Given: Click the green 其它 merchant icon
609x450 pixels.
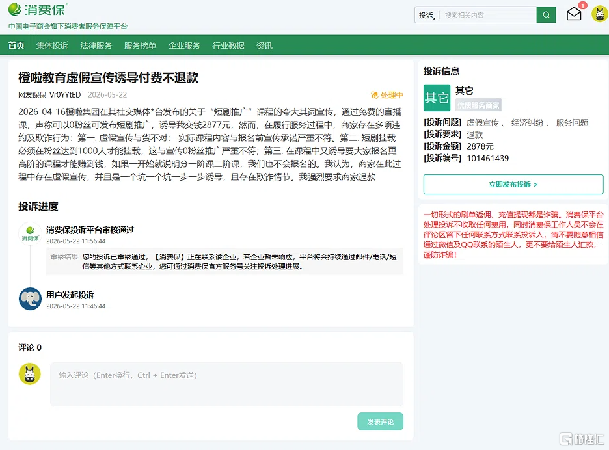Looking at the screenshot, I should tap(437, 98).
